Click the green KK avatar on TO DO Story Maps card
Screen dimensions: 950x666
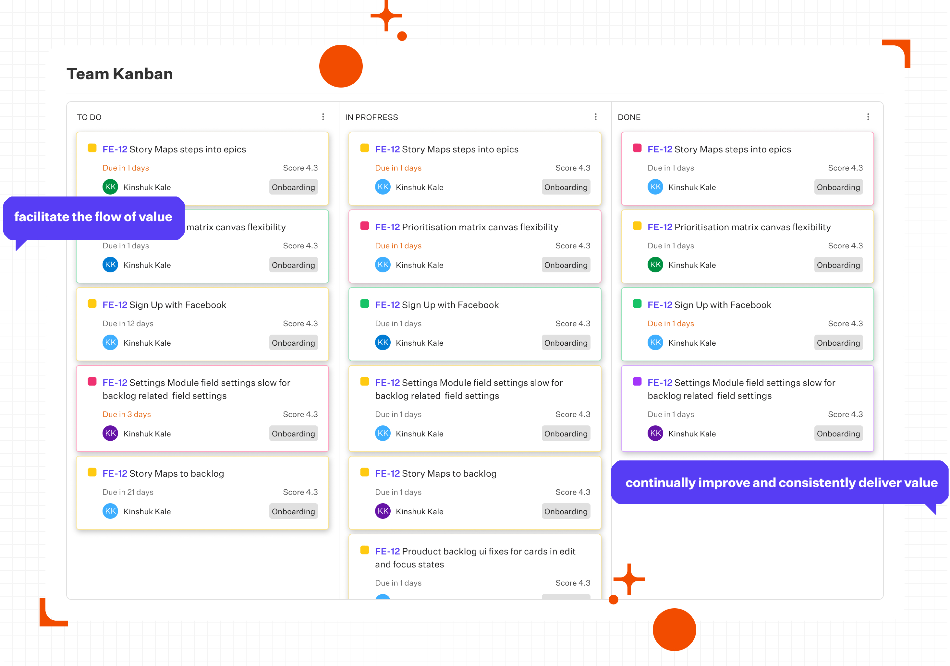pos(110,187)
